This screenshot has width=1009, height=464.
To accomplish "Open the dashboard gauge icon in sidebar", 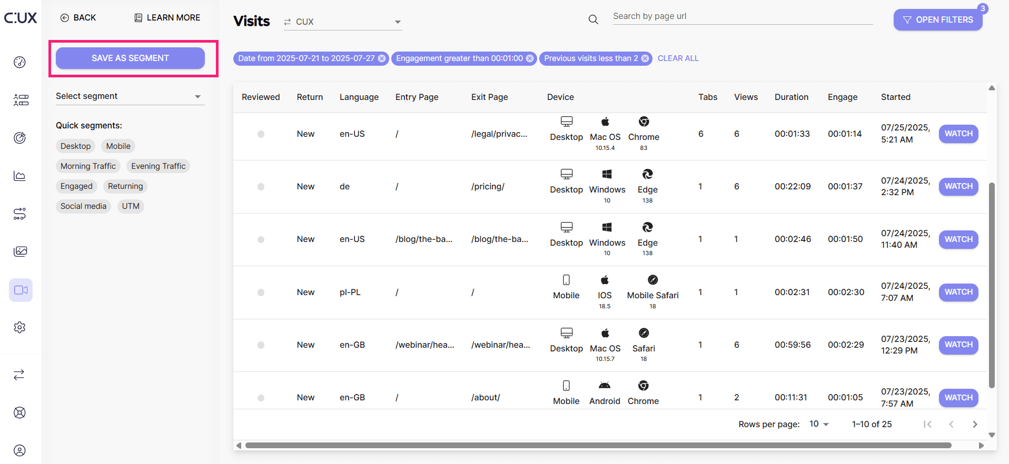I will coord(19,62).
